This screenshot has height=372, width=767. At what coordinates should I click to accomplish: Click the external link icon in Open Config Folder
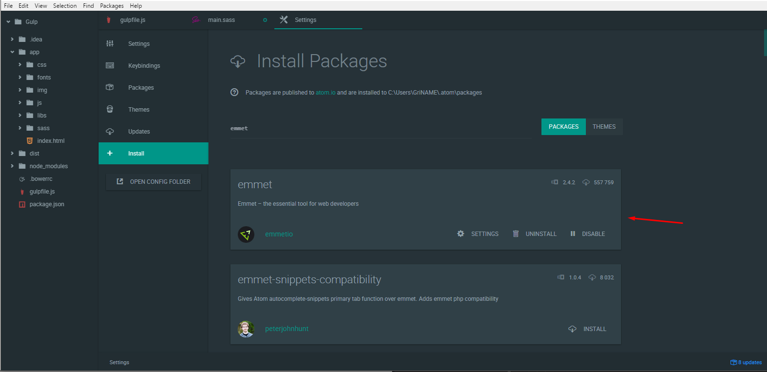pos(120,181)
